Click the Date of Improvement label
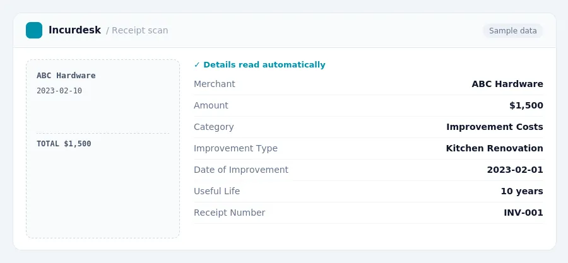 241,170
